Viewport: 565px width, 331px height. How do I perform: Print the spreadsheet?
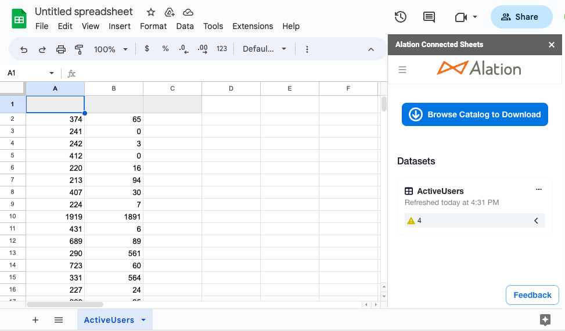pos(61,49)
